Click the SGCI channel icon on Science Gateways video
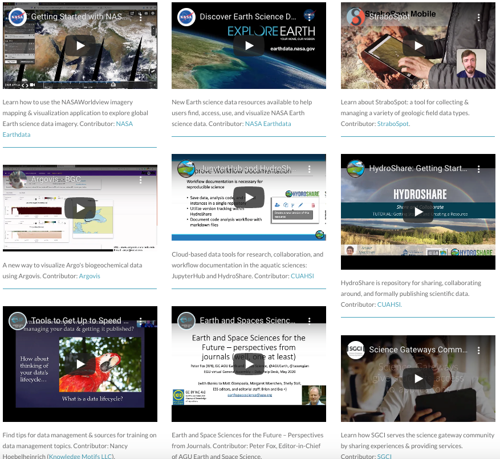500x459 pixels. click(355, 349)
